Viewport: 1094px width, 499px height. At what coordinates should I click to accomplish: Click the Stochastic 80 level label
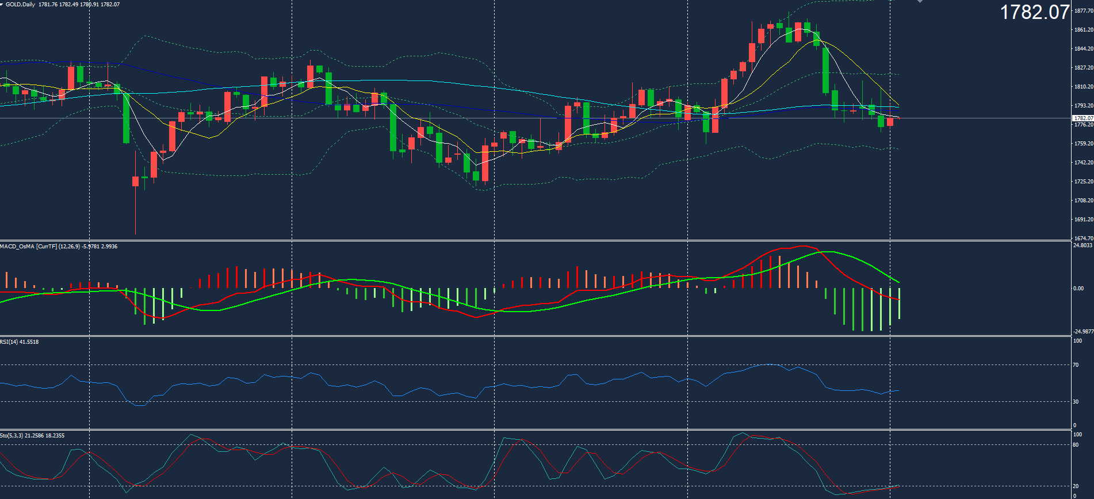click(x=1076, y=444)
